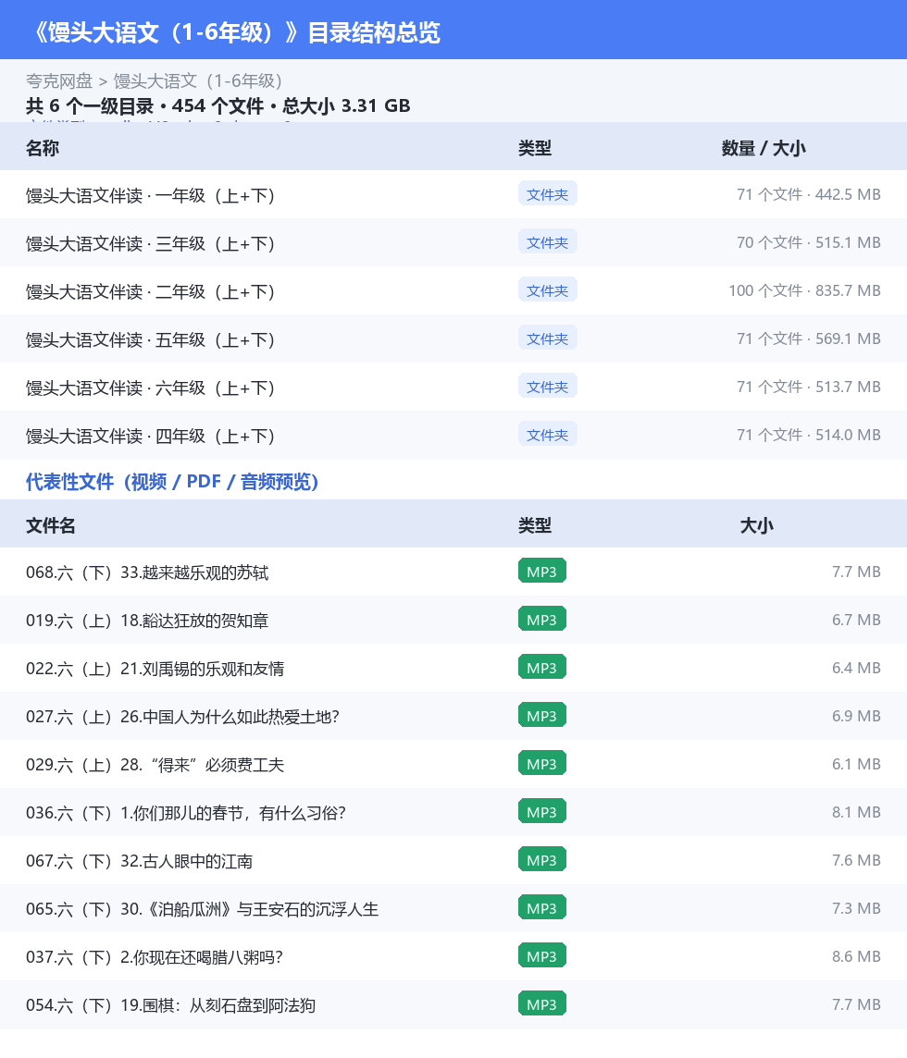Select file 054.六（下）19.围棋：从刻石盘到阿法狗
907x1058 pixels.
pyautogui.click(x=170, y=1005)
